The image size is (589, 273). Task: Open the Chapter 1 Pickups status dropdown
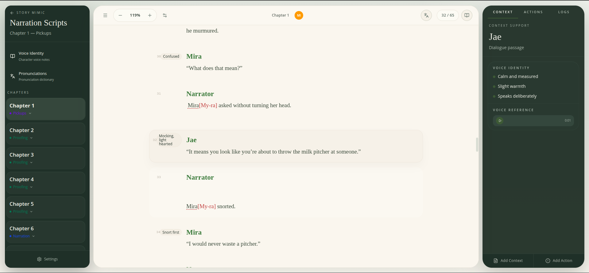[21, 113]
